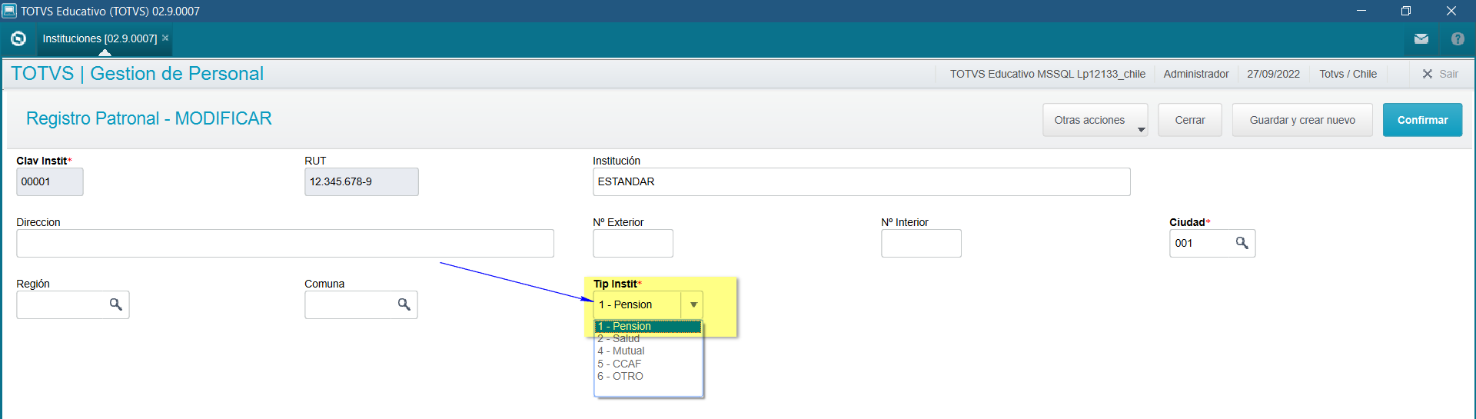
Task: Open Región lookup magnifier icon
Action: pyautogui.click(x=115, y=304)
